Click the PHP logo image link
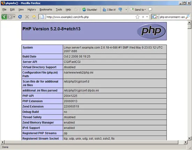The height and width of the screenshot is (150, 192). click(x=151, y=31)
